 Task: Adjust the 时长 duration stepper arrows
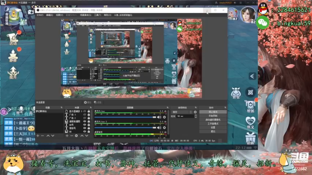point(196,116)
